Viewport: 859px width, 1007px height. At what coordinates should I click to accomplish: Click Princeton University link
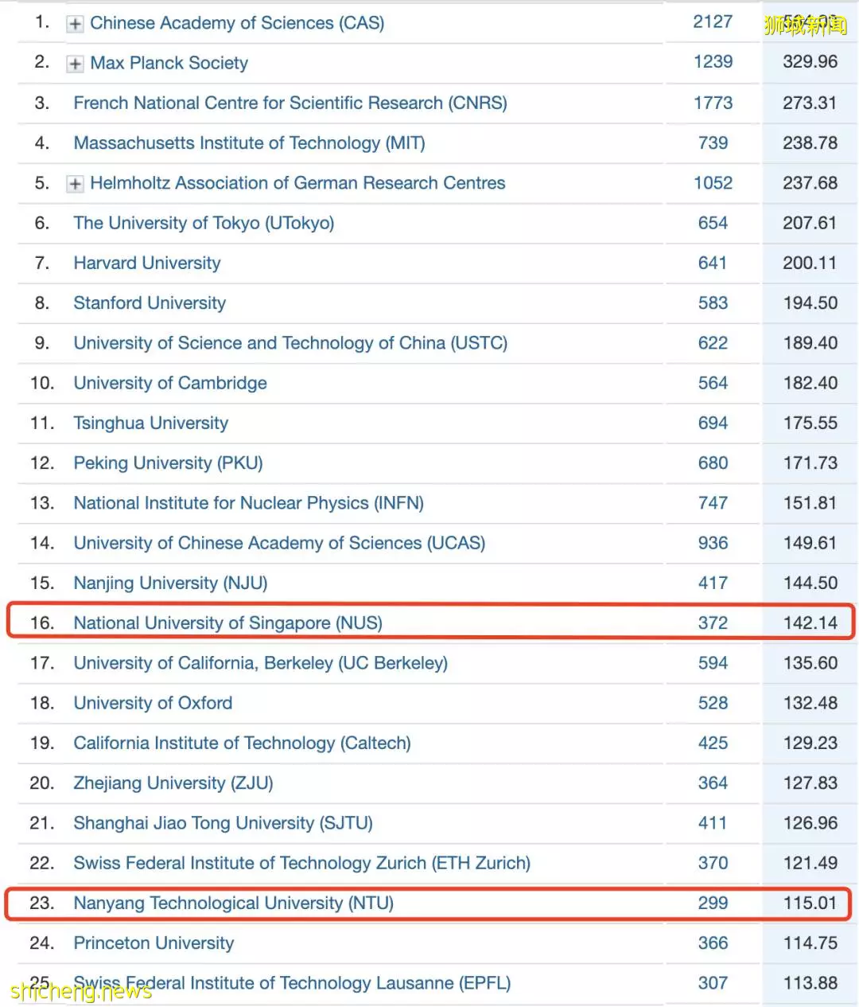[x=154, y=943]
